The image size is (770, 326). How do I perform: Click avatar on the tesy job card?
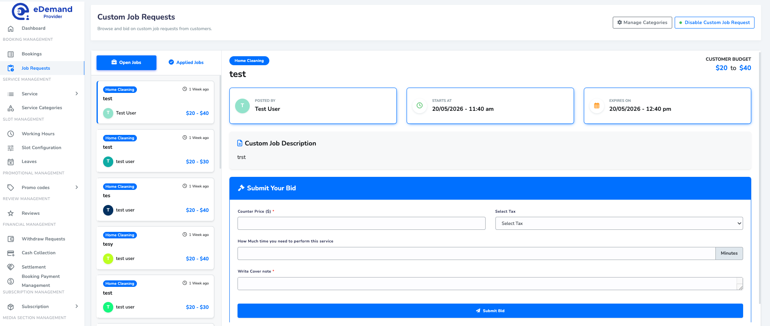coord(108,258)
